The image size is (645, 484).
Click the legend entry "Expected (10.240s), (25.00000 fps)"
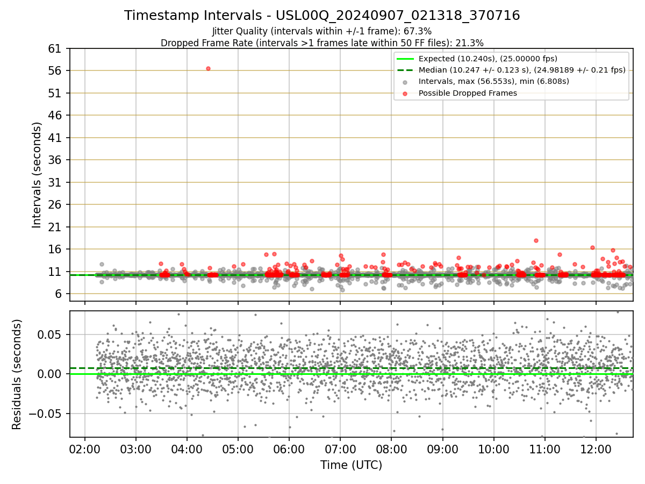point(488,59)
